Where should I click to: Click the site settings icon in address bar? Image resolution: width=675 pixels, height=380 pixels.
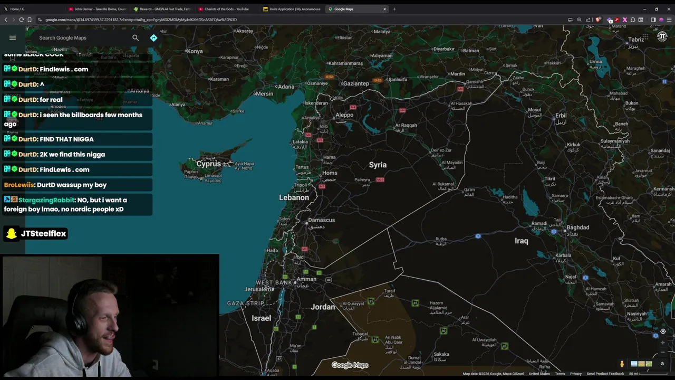click(40, 20)
